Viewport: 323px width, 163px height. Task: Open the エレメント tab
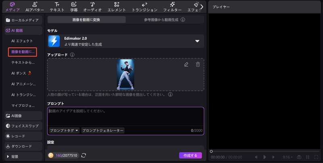click(x=117, y=7)
